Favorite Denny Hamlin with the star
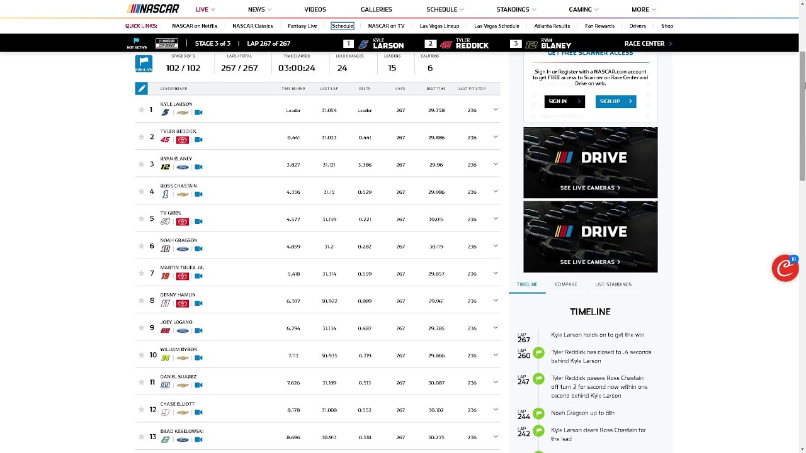The image size is (806, 453). pyautogui.click(x=141, y=300)
